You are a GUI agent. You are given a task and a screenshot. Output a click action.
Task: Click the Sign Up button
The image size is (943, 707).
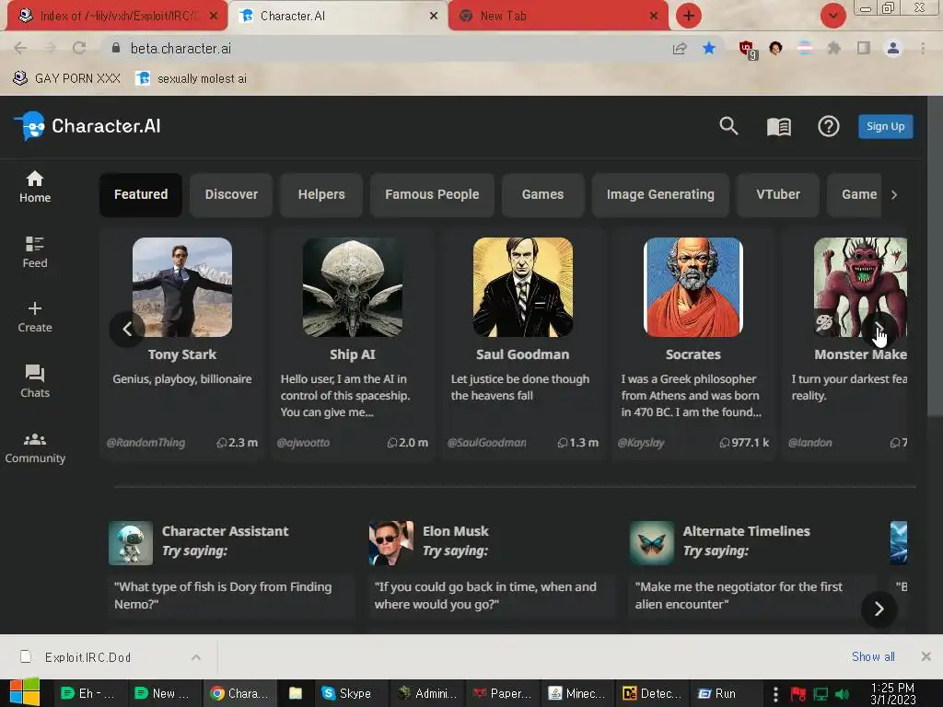pos(885,126)
